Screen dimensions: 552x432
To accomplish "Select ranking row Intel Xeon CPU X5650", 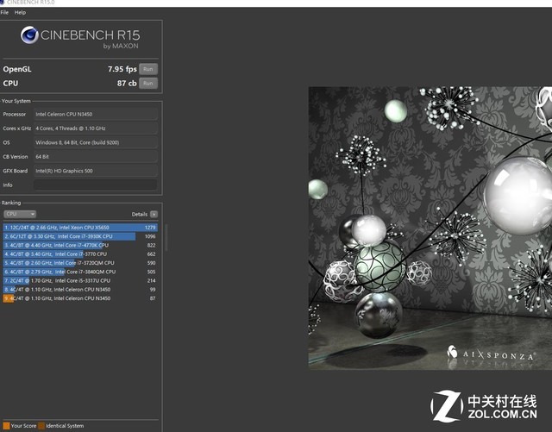I will (x=80, y=228).
